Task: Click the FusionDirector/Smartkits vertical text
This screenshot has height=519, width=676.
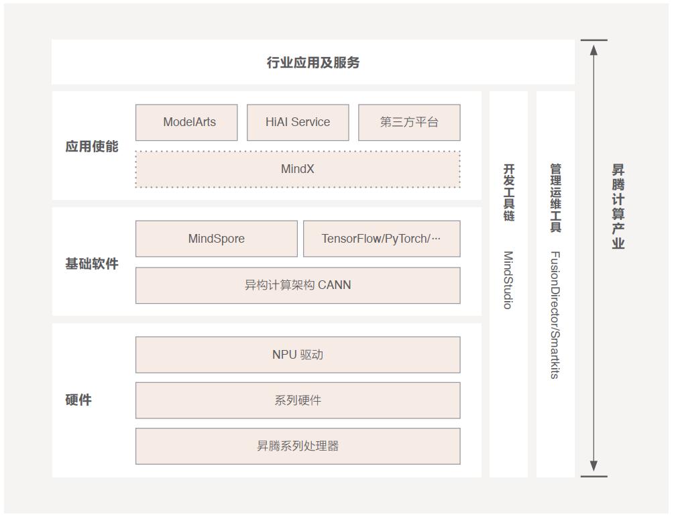Action: [x=556, y=315]
